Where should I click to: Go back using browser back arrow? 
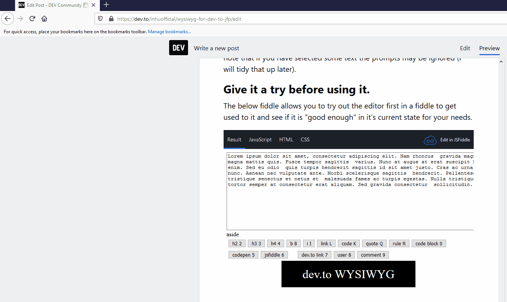[x=8, y=19]
